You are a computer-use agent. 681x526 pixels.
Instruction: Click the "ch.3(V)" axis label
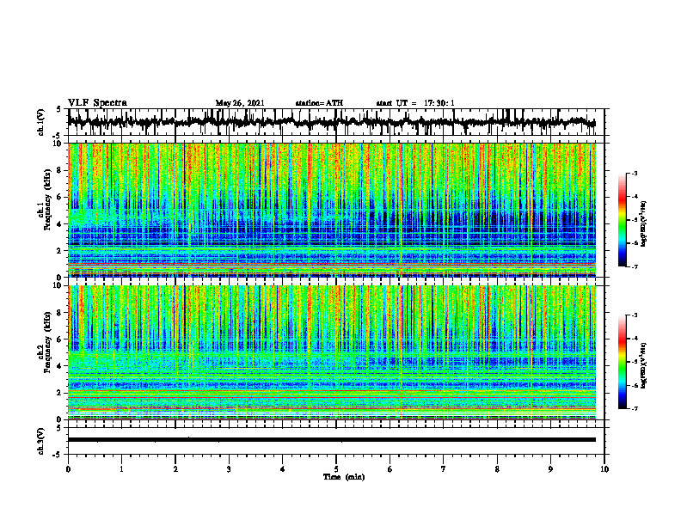tap(41, 442)
